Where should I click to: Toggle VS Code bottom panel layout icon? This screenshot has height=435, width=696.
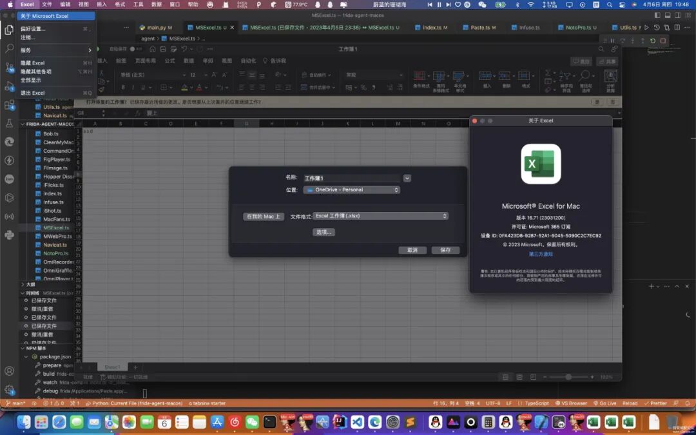click(667, 15)
